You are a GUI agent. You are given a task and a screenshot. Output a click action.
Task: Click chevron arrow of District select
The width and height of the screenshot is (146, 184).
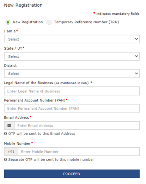coord(136,73)
